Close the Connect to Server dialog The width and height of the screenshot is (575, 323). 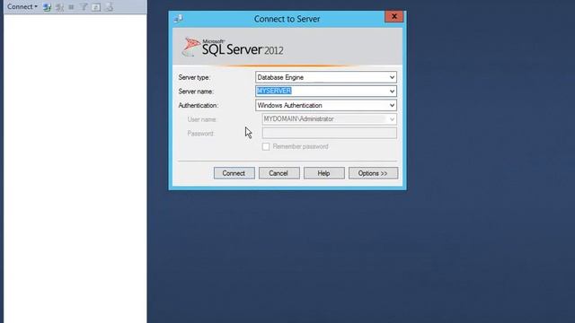394,16
